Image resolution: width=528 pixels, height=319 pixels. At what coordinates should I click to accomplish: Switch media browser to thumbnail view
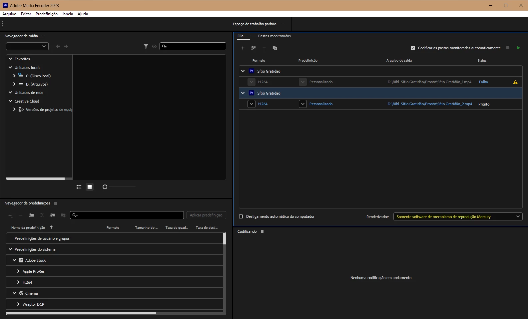(90, 187)
